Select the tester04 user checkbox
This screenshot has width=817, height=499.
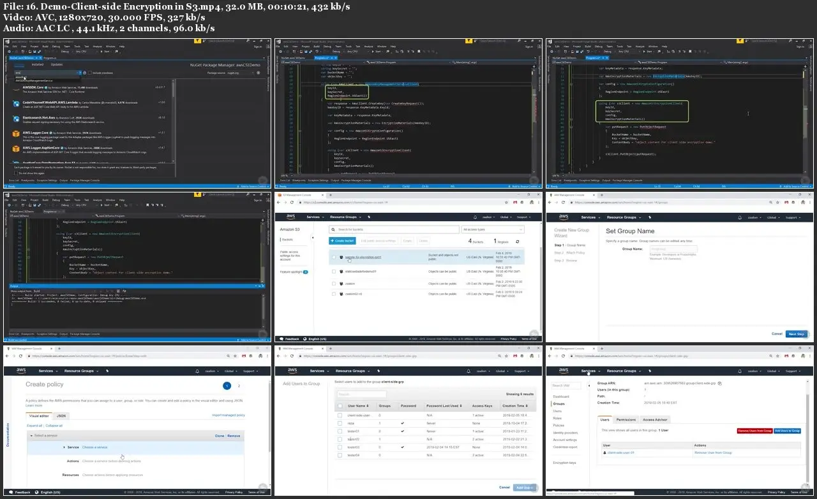340,455
